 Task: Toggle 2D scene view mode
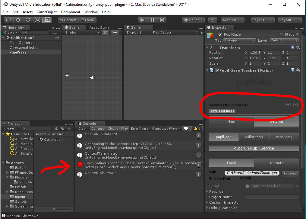click(x=106, y=32)
